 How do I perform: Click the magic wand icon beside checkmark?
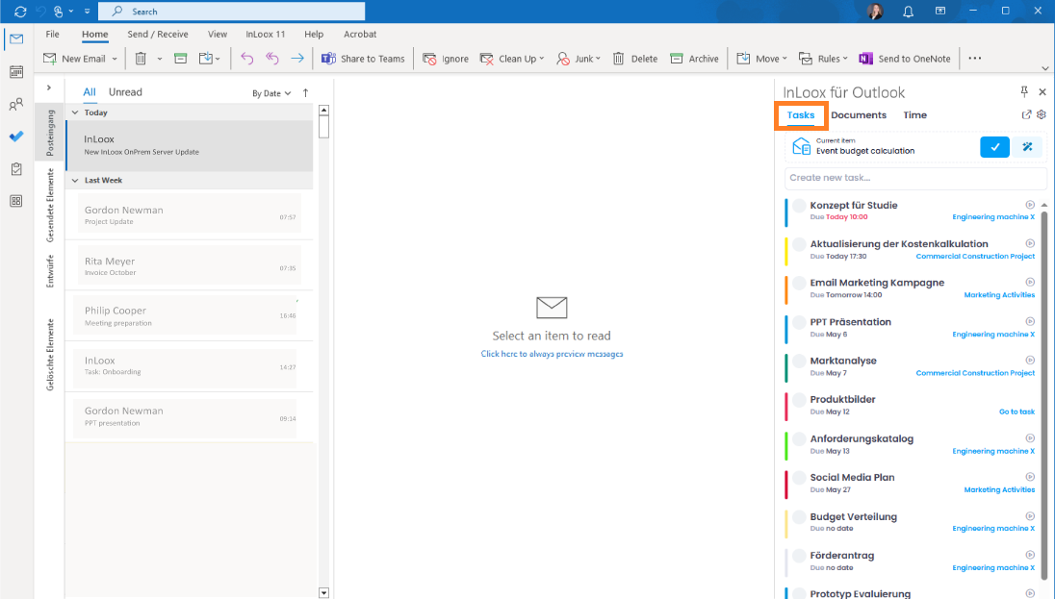(x=1027, y=146)
